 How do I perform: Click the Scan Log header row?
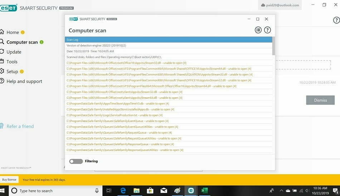(169, 40)
